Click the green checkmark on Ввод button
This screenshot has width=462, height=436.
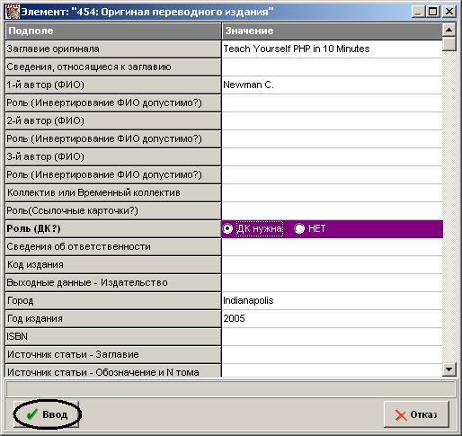(x=31, y=414)
